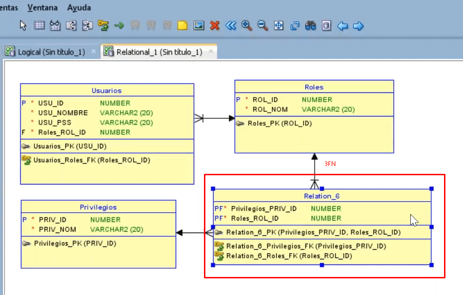The image size is (463, 295).
Task: Add a Note using the sticky note icon
Action: 182,25
